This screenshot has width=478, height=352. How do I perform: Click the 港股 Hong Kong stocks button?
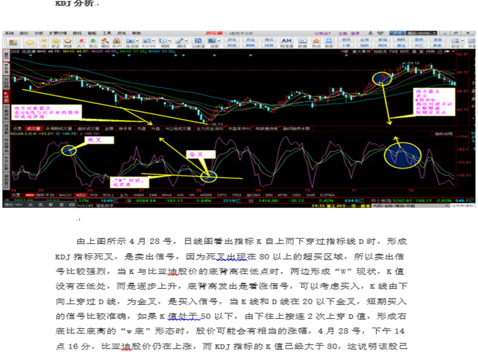438,39
